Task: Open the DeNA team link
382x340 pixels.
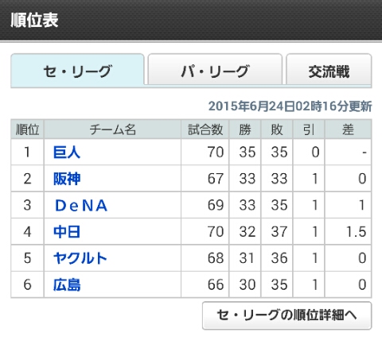Action: pyautogui.click(x=81, y=206)
